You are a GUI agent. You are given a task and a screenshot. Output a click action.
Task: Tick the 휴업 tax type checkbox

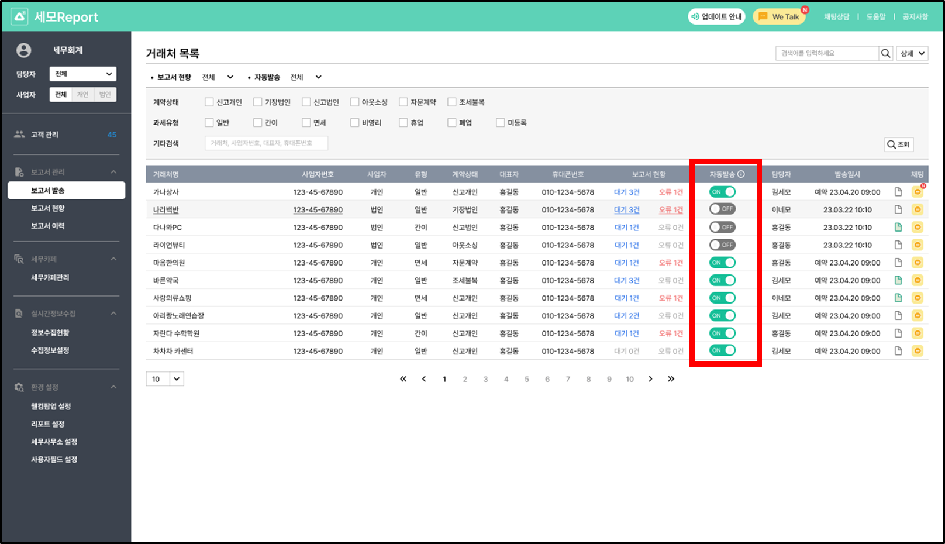tap(403, 123)
